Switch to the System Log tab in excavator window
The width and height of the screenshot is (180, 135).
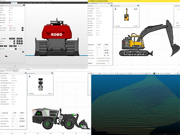[x=110, y=3]
